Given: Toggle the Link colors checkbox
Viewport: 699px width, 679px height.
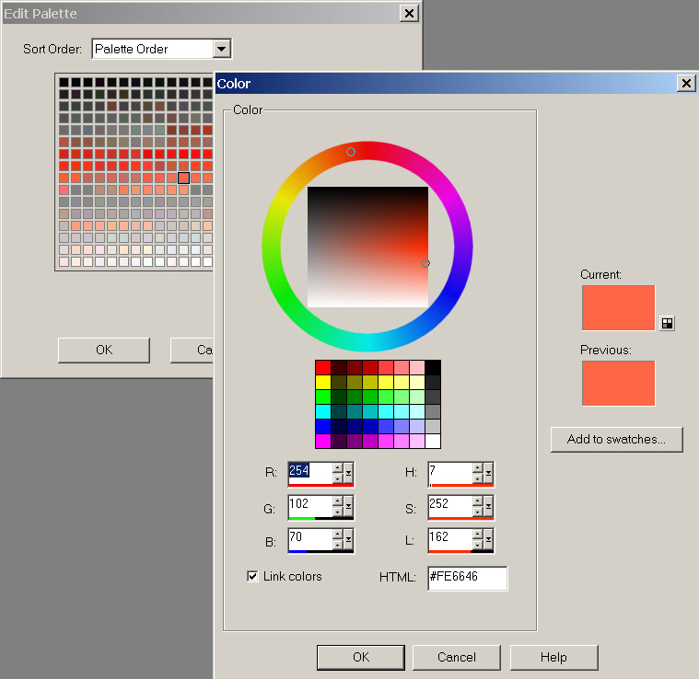Looking at the screenshot, I should point(252,576).
